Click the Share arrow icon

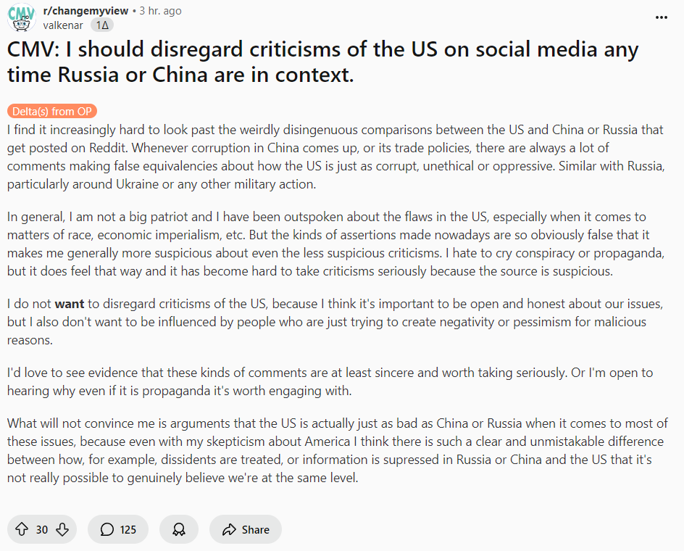point(229,529)
